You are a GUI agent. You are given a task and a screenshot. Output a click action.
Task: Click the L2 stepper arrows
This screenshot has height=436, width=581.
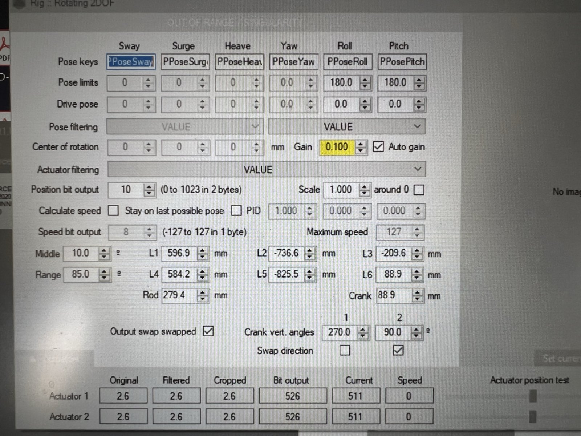coord(310,253)
